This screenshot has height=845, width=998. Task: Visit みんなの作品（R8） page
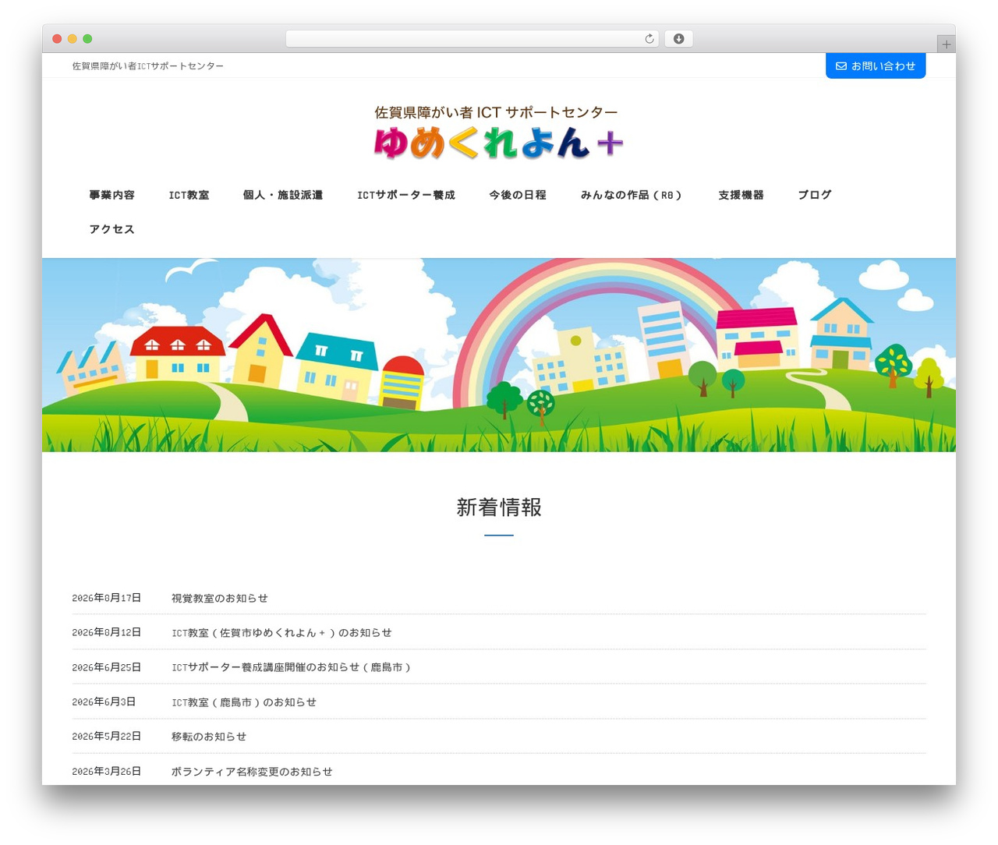[632, 195]
